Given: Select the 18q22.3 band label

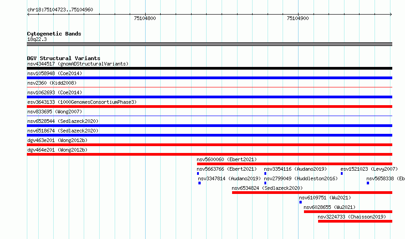Looking at the screenshot, I should (37, 39).
